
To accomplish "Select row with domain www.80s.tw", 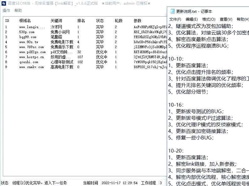I will tap(85, 42).
